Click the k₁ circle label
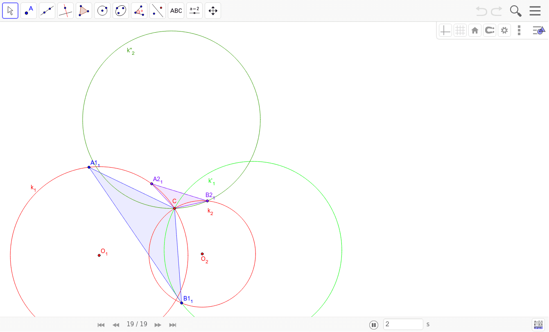The height and width of the screenshot is (332, 549). [34, 188]
